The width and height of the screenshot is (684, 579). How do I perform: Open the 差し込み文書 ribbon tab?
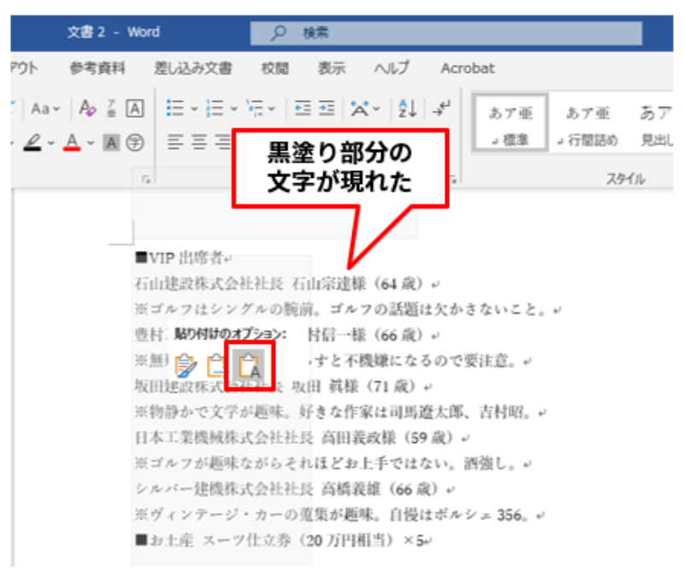tap(193, 68)
